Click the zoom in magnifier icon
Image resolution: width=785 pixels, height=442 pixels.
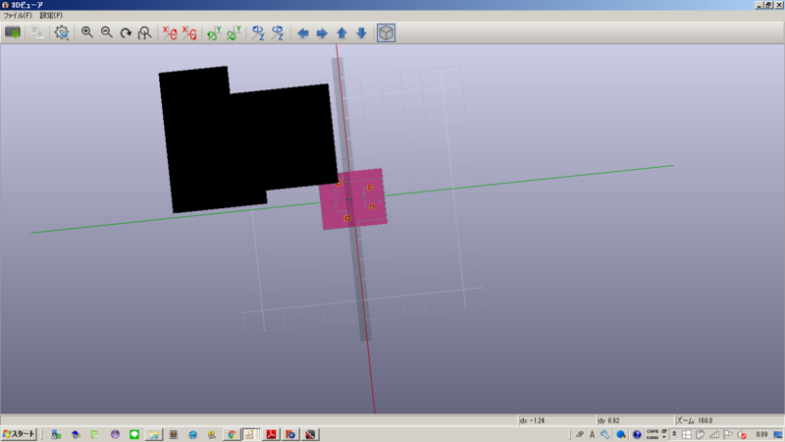[87, 33]
